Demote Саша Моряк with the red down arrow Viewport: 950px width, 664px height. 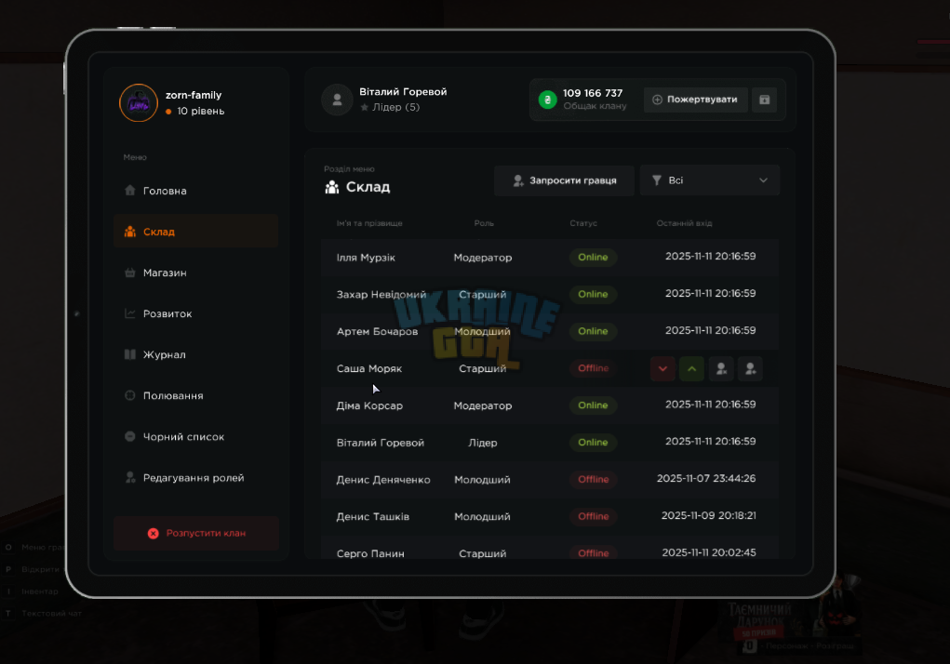coord(662,368)
